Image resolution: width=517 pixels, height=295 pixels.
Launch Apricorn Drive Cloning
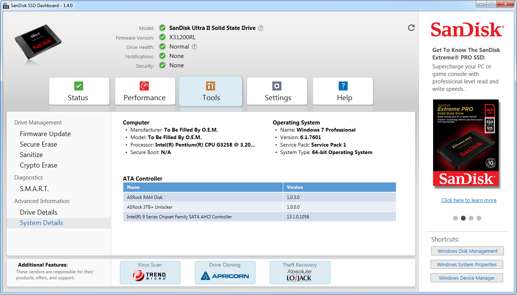225,273
